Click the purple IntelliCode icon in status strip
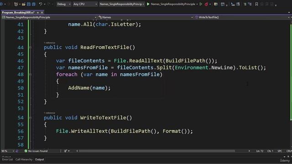Viewport: 292px width, 164px height. (x=17, y=151)
